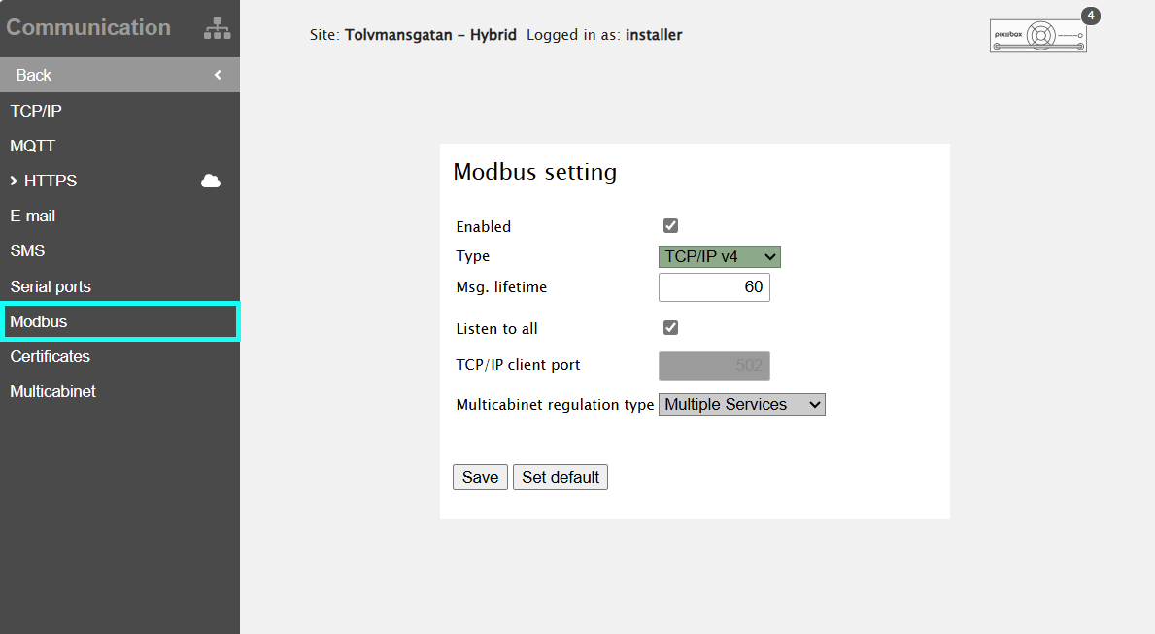Open the MQTT settings page

[120, 146]
